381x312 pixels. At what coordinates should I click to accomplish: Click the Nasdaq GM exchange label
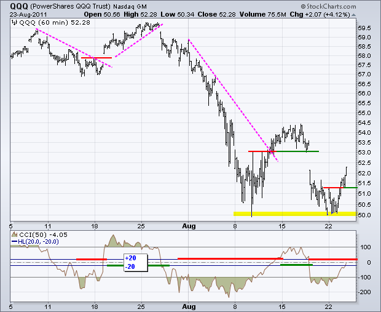[130, 7]
